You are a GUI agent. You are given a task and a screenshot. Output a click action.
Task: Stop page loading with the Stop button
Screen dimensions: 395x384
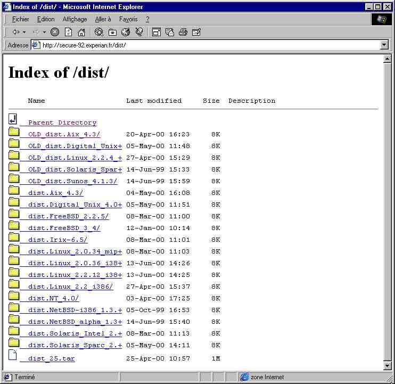pyautogui.click(x=55, y=32)
